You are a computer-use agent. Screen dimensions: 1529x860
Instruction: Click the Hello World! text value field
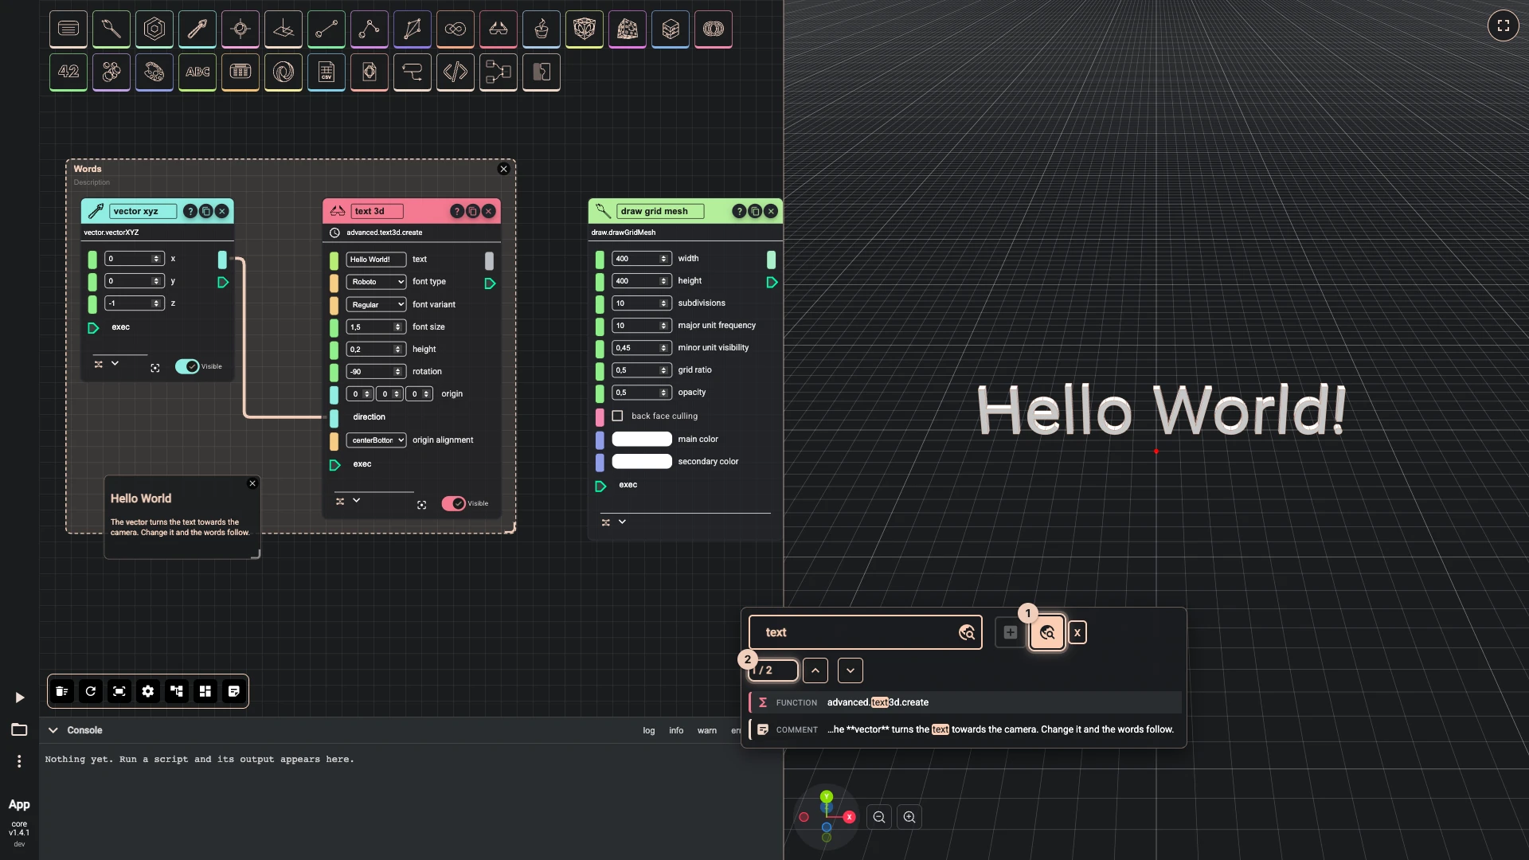pos(376,260)
